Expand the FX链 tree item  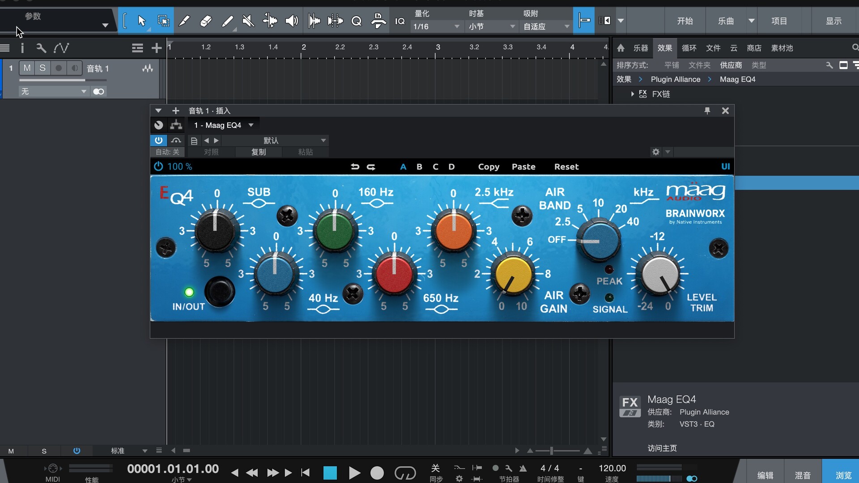click(632, 94)
